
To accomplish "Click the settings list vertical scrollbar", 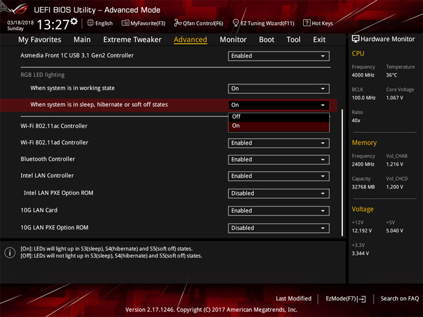I will [343, 173].
